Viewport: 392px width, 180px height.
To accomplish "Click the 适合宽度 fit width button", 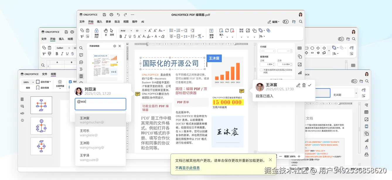I will (x=42, y=88).
